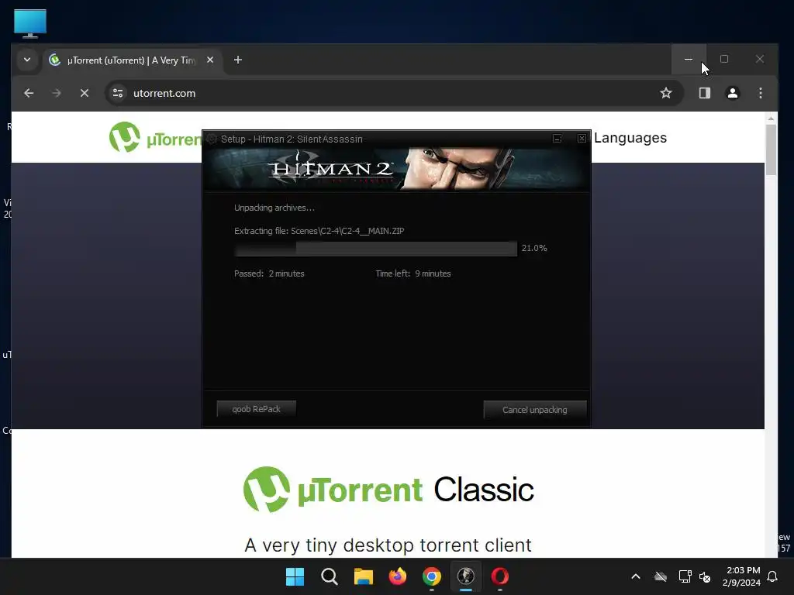
Task: Select the µTorrent browser tab
Action: [131, 60]
